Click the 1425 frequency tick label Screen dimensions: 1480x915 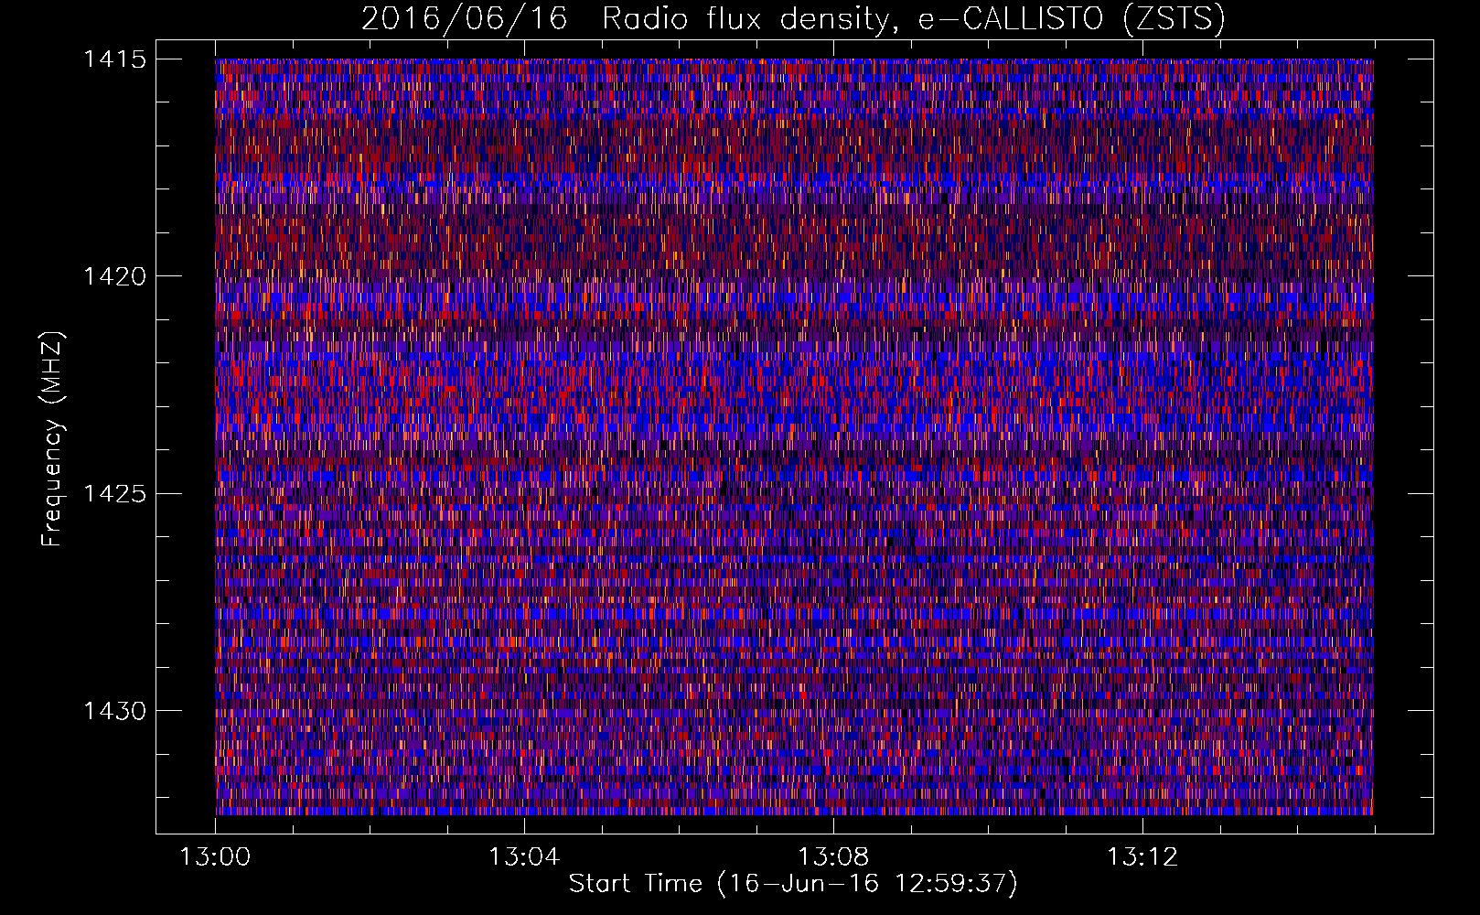click(x=114, y=494)
